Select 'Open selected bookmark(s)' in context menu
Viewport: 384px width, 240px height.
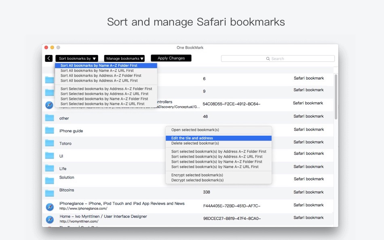[219, 130]
